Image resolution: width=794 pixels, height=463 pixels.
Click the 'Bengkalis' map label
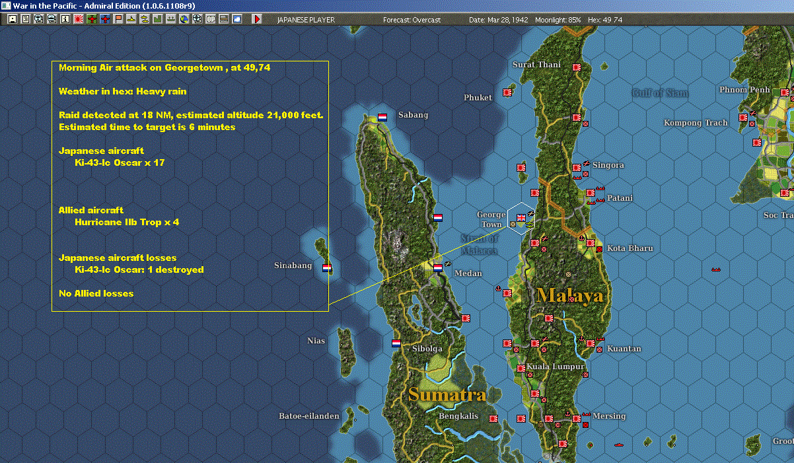point(458,416)
